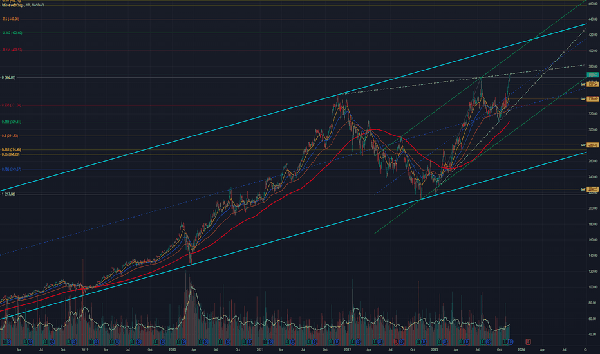The width and height of the screenshot is (600, 354).
Task: Click the first green earnings marker before Apr 2018
Action: point(5,341)
